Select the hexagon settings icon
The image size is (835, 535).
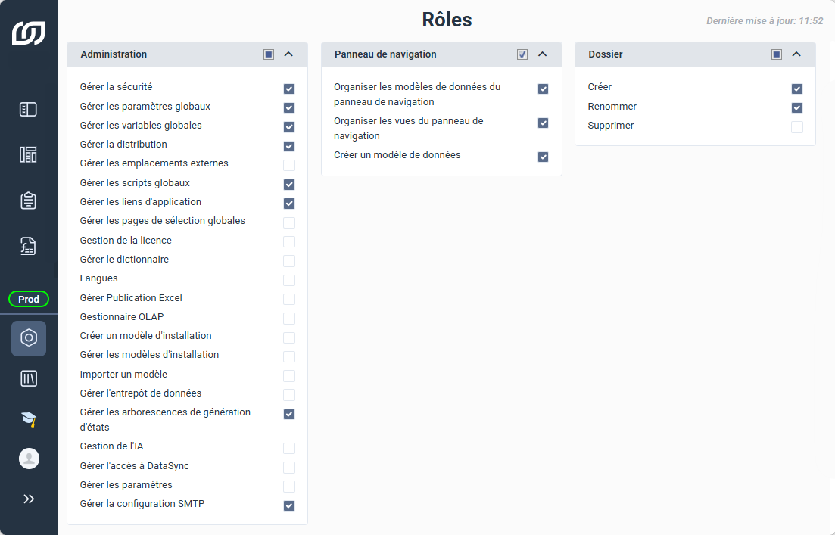coord(29,338)
